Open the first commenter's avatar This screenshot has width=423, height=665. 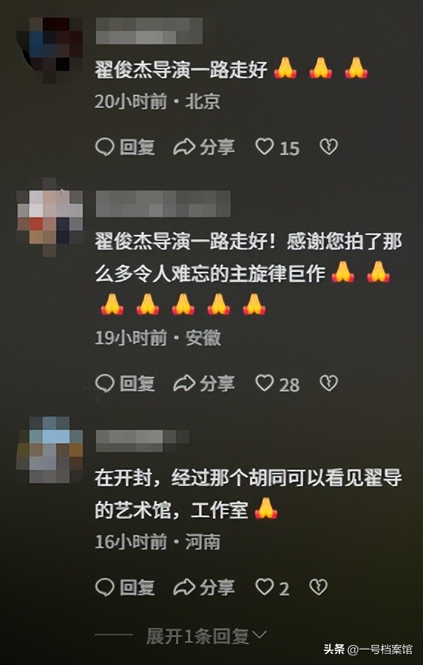pos(50,50)
